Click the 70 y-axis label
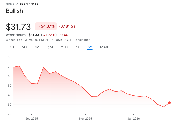This screenshot has width=178, height=124. (x=10, y=67)
